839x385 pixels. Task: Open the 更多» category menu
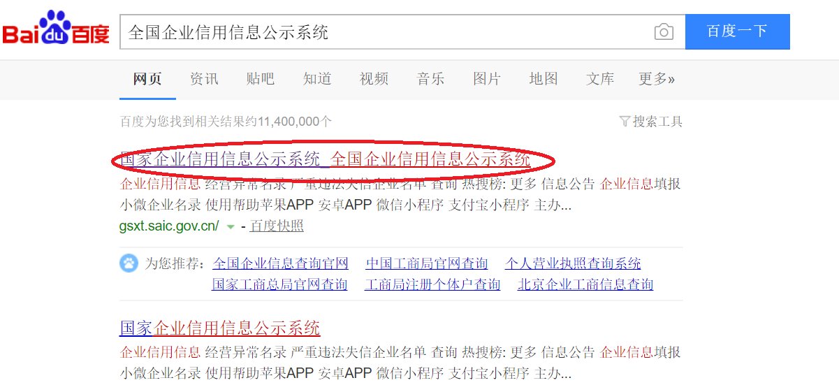coord(657,79)
